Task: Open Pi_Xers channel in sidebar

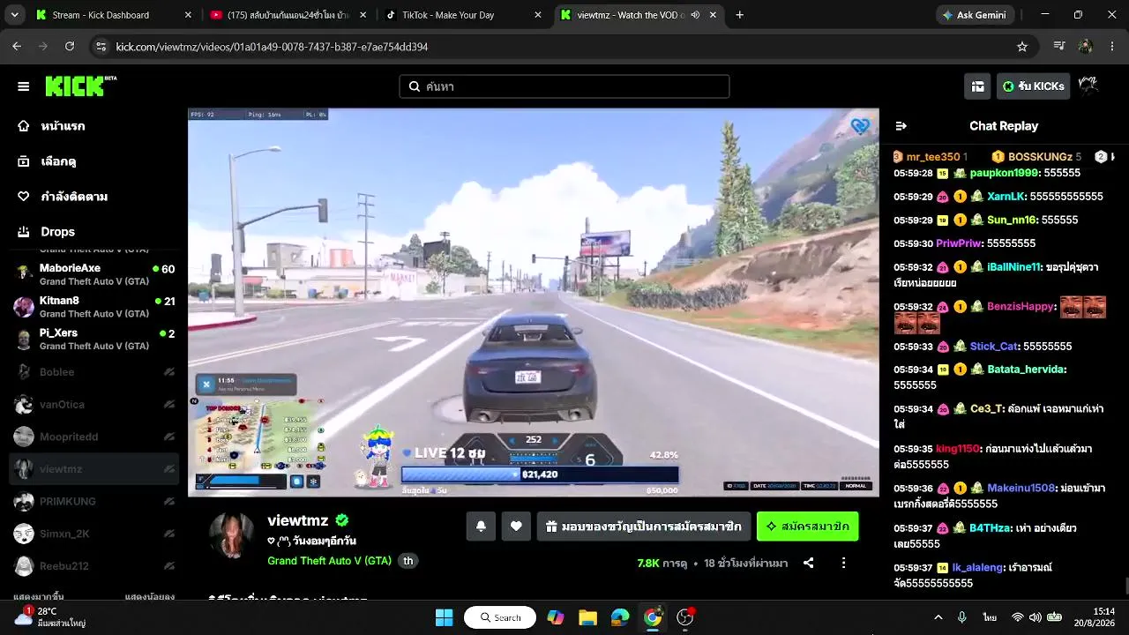Action: (94, 339)
